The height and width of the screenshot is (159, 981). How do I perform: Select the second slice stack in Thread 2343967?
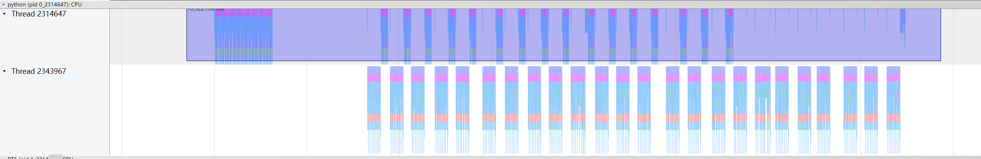click(x=397, y=110)
